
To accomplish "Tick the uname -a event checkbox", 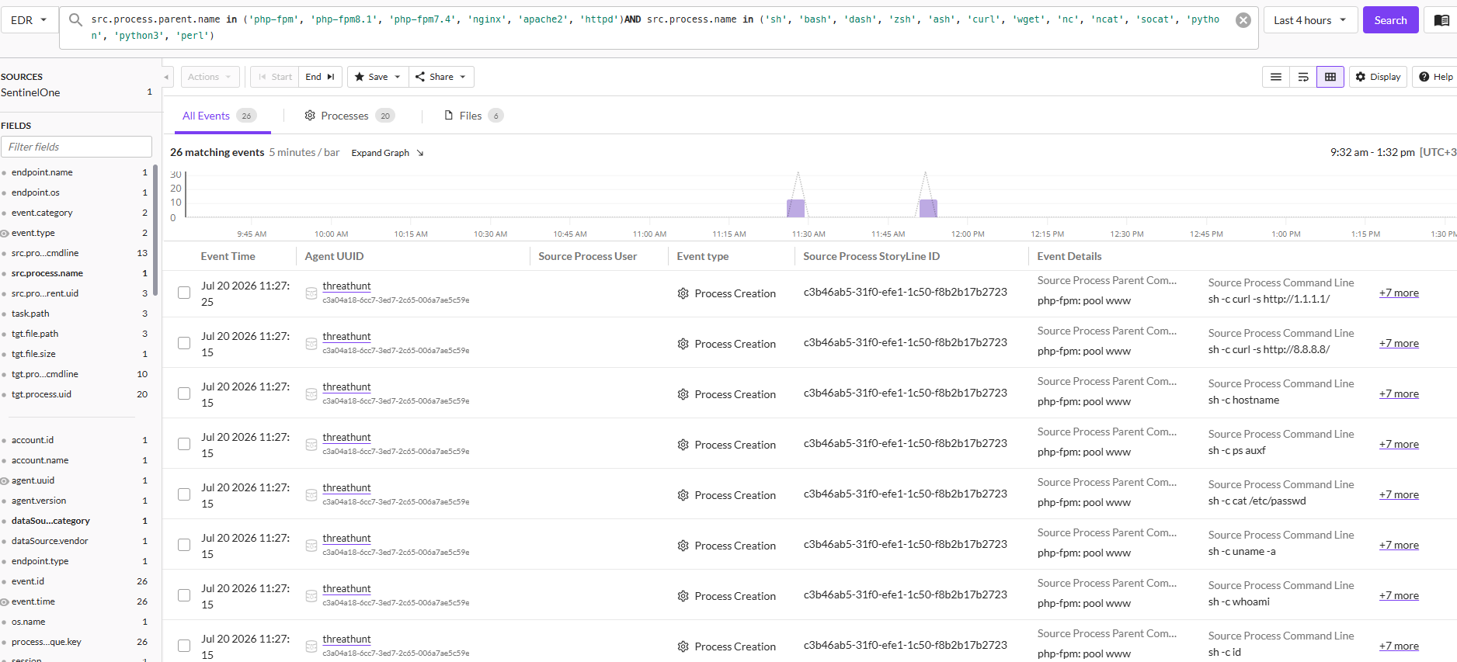I will point(184,545).
